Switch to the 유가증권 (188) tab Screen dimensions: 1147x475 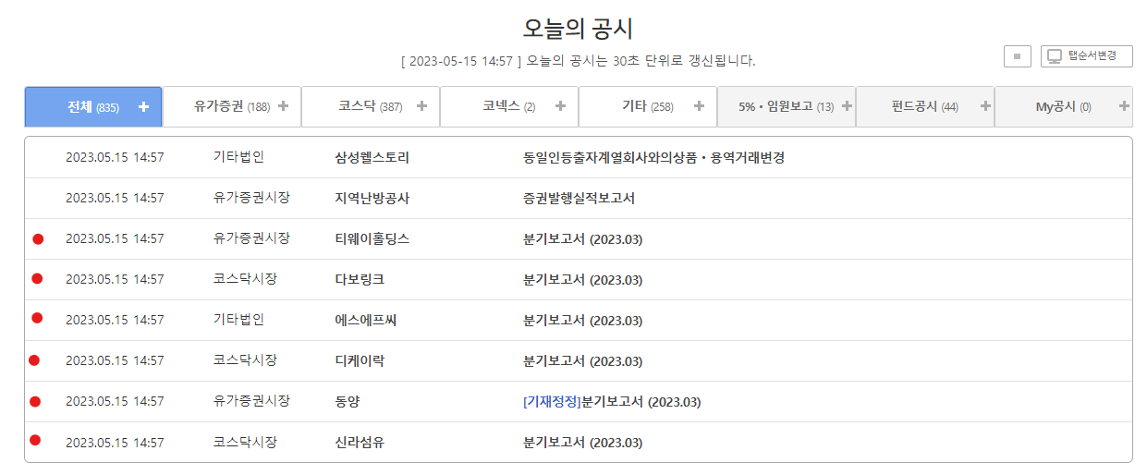coord(231,107)
